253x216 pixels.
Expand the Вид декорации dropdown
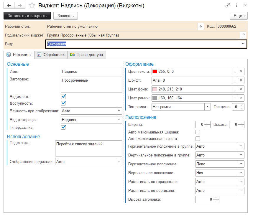point(119,120)
